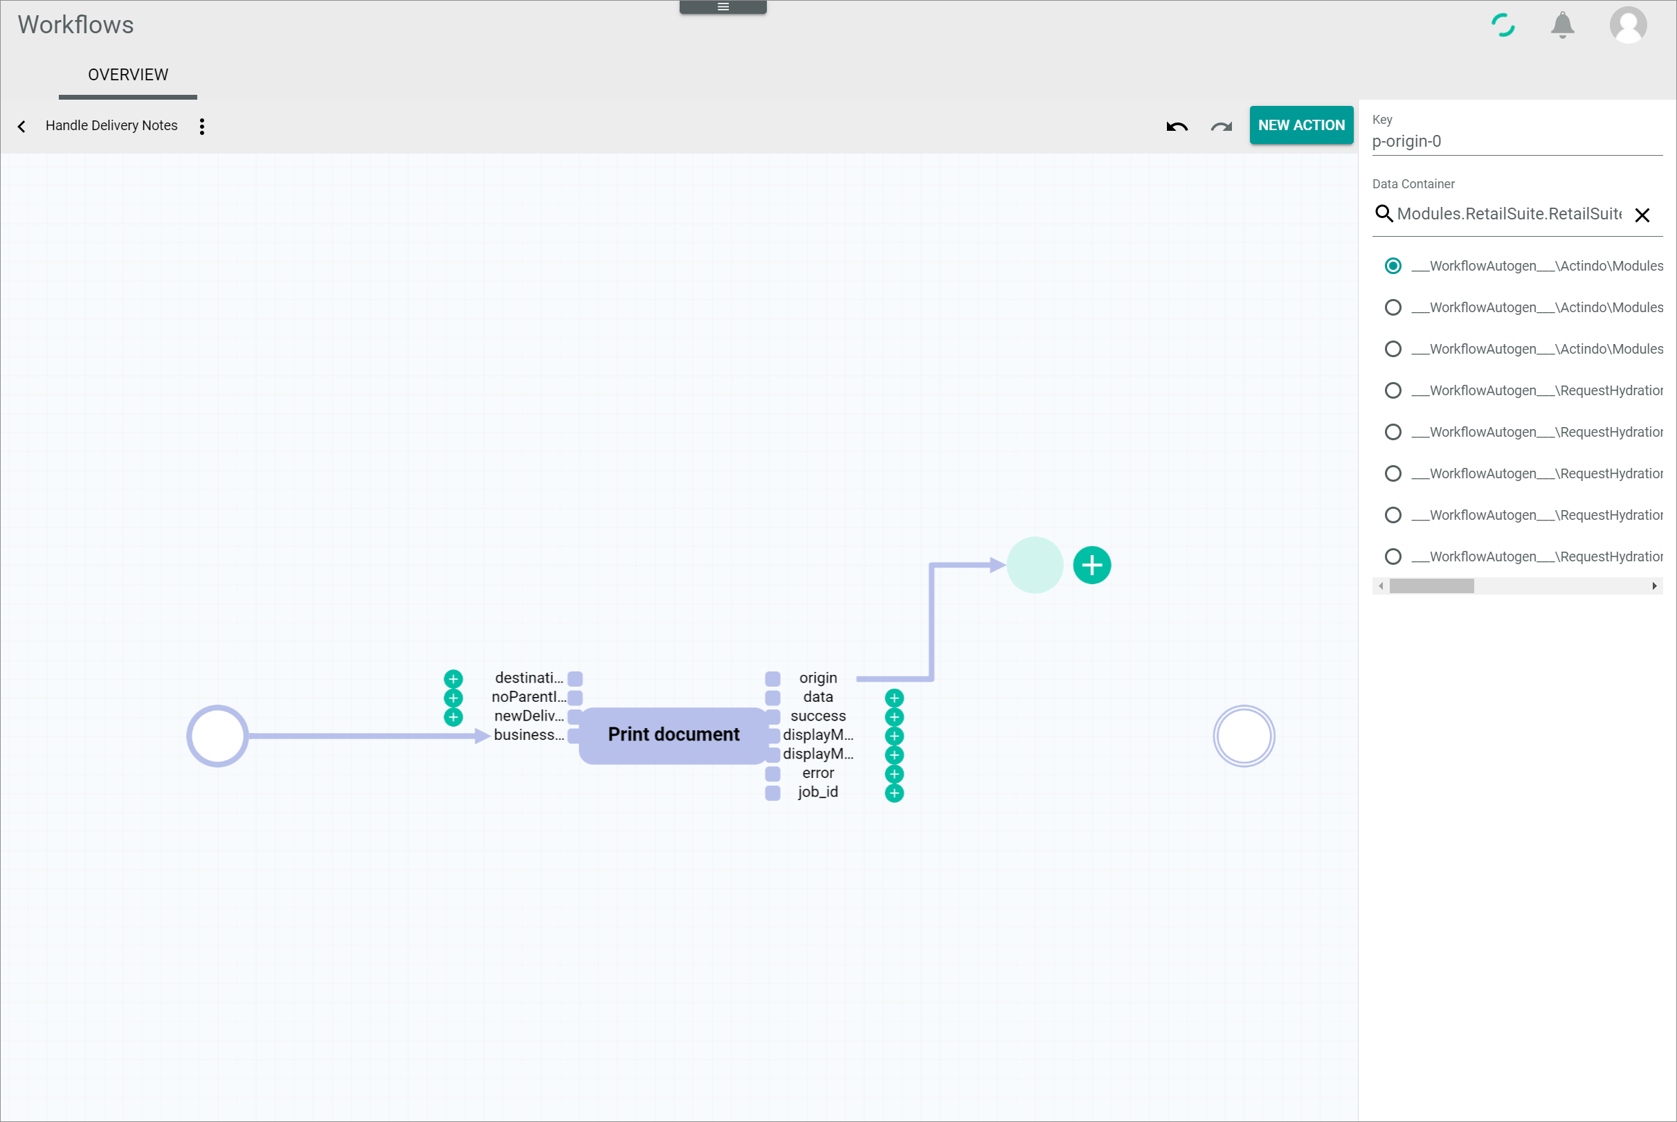Select the noParentI... input port square
Image resolution: width=1677 pixels, height=1122 pixels.
point(574,697)
